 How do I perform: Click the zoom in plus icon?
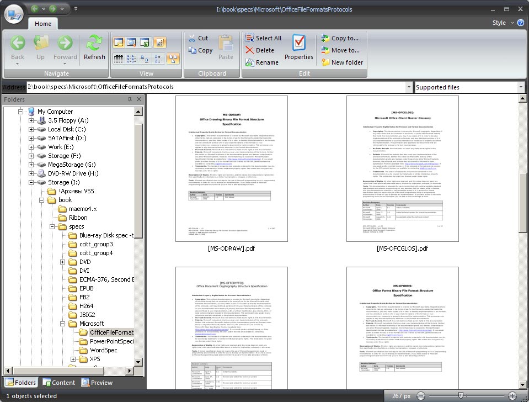pos(512,396)
